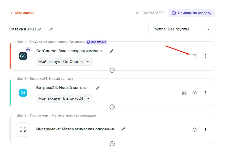
Task: Add a step after Математическая операция plus button
Action: 112,144
